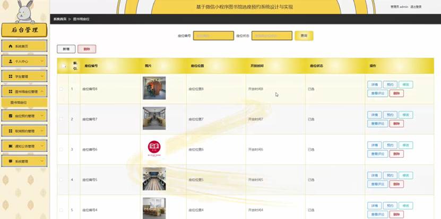Click 详情 for row 2

click(374, 115)
